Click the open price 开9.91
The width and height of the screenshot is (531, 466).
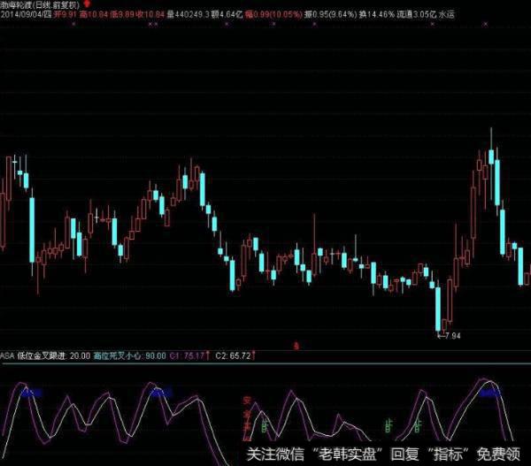tap(65, 14)
